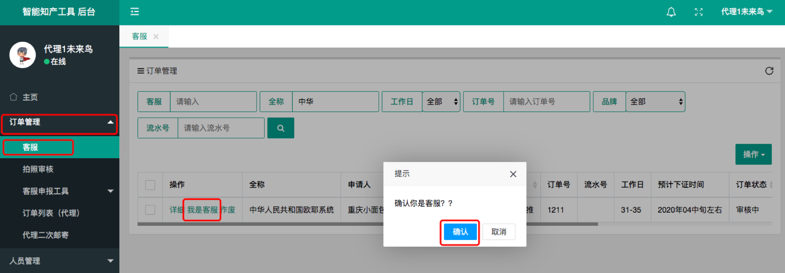The width and height of the screenshot is (785, 273).
Task: Open the 工作日 dropdown showing 全部
Action: [x=441, y=102]
